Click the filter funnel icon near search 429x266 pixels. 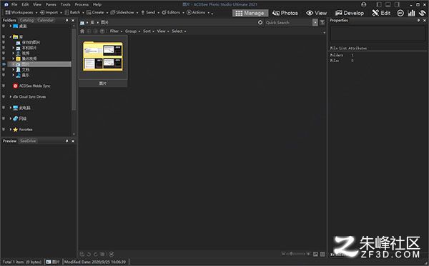point(322,22)
